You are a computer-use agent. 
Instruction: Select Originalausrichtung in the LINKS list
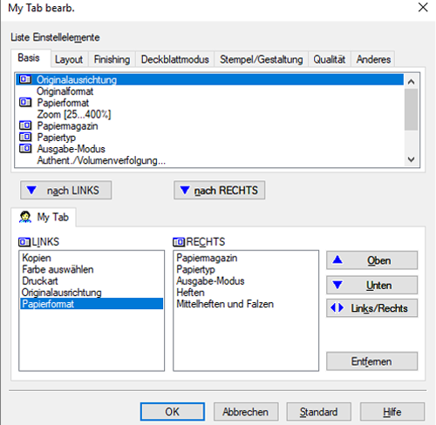92,293
